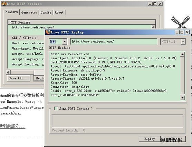192x147 pixels.
Task: Click the 'User-Agent: Mozilla/5.0' line in Replay
Action: pos(114,58)
